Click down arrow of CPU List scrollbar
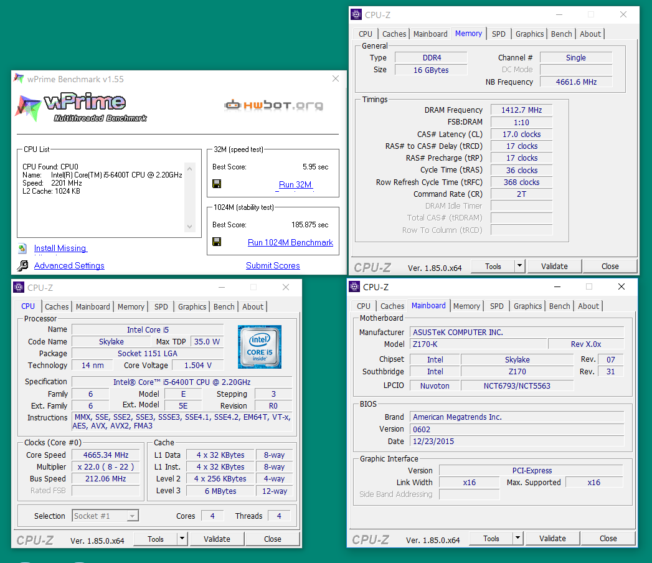 (189, 227)
